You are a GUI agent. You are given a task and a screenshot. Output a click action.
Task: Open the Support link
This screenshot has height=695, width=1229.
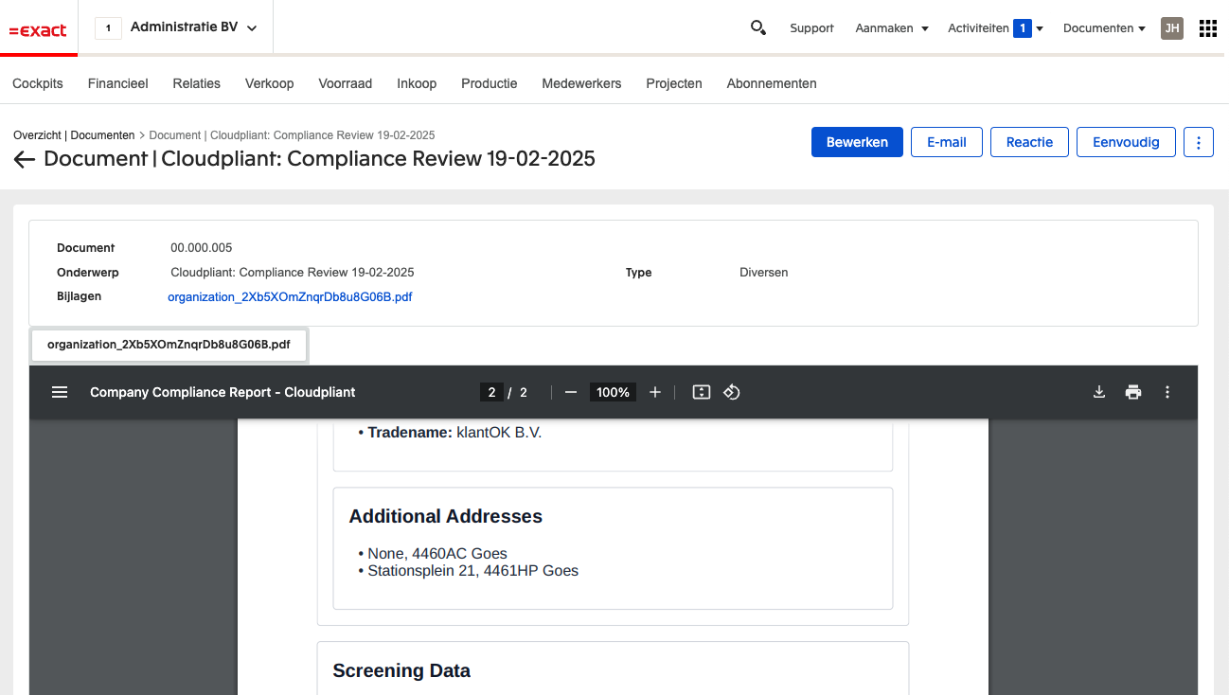pos(811,28)
